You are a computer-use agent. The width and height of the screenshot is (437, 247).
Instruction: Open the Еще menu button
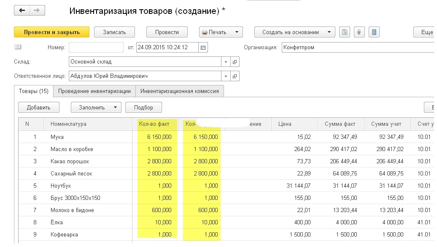click(x=424, y=32)
